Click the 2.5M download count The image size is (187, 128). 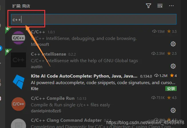coord(158,54)
